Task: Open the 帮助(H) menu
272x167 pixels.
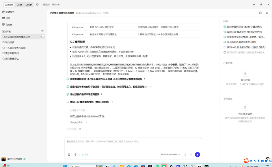Action: click(x=56, y=4)
